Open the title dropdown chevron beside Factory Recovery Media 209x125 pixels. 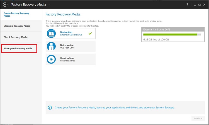coord(49,5)
